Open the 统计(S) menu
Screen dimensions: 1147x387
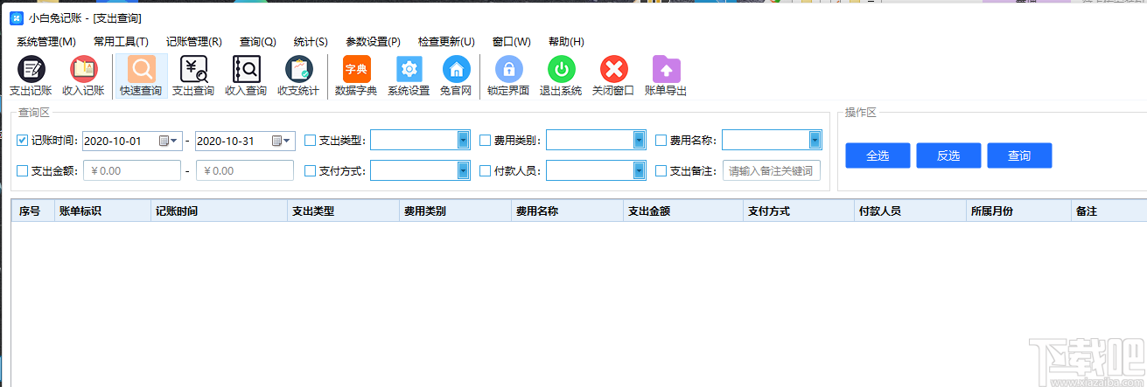(311, 42)
